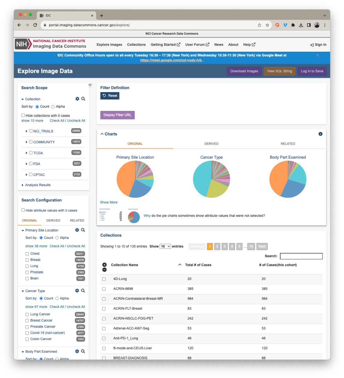The width and height of the screenshot is (344, 378).
Task: Tick the Breast primary site checkbox
Action: click(x=27, y=260)
